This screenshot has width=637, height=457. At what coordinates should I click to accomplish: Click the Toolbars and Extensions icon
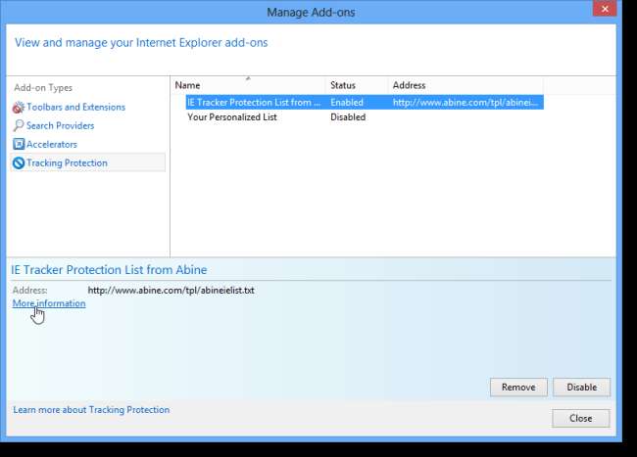click(x=19, y=107)
